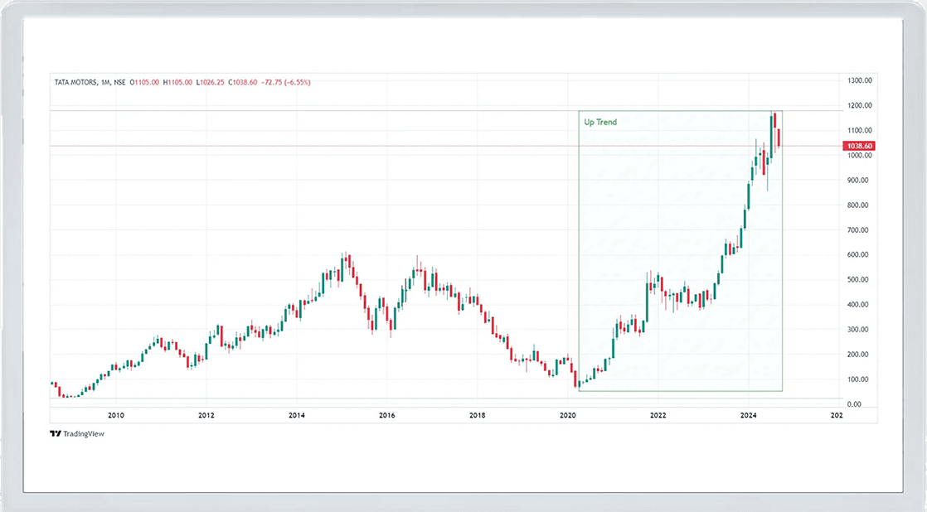The image size is (927, 512).
Task: Click the 2016 year on time axis
Action: click(386, 416)
